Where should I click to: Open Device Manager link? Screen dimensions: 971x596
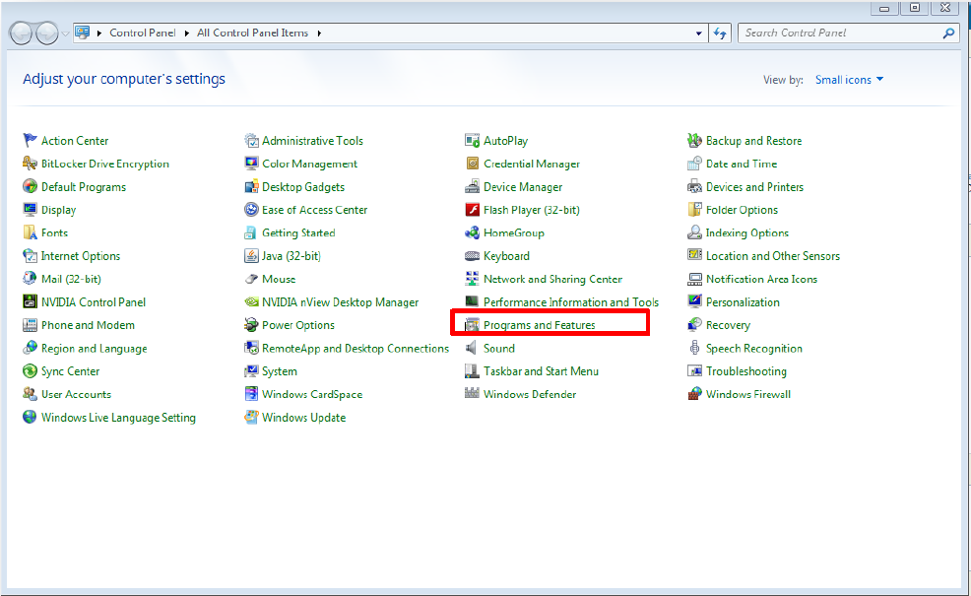[x=523, y=187]
